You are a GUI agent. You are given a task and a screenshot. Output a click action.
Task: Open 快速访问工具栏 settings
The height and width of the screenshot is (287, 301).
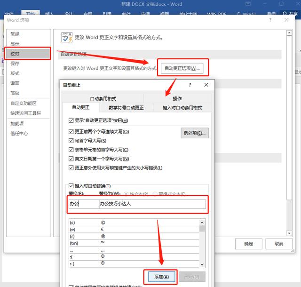point(25,113)
